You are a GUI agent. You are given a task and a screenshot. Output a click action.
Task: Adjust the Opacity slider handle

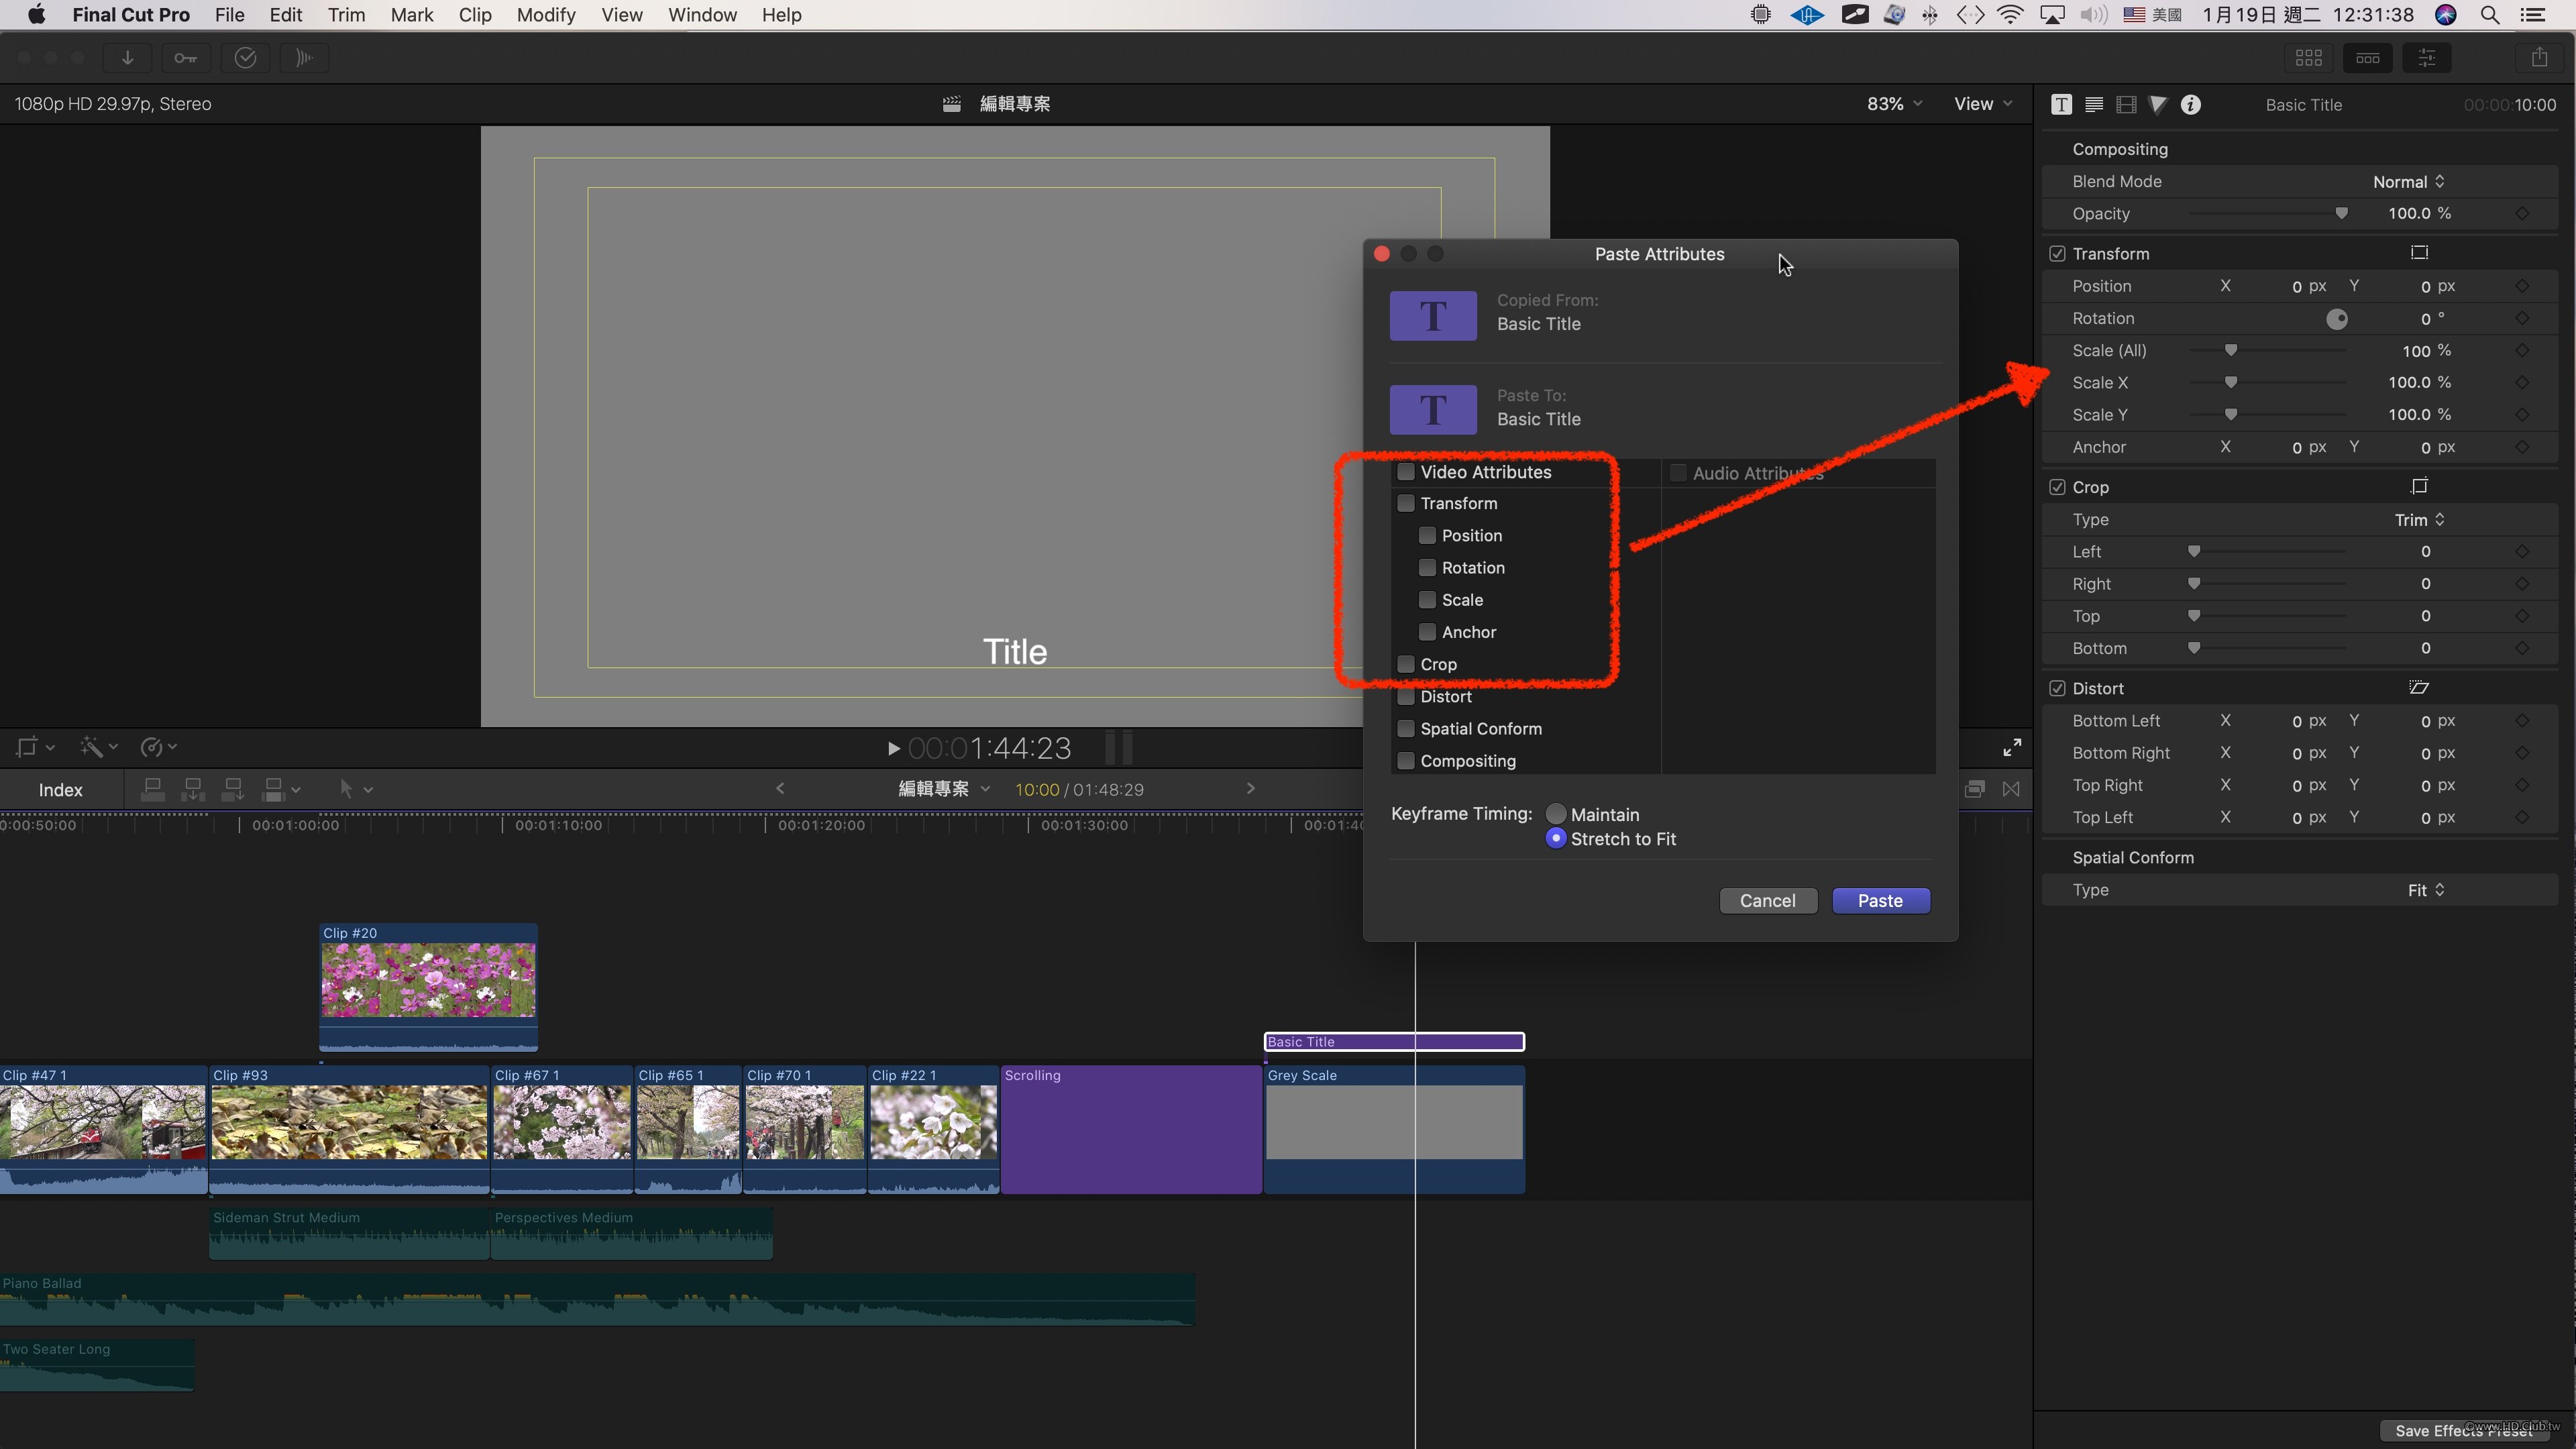coord(2341,214)
